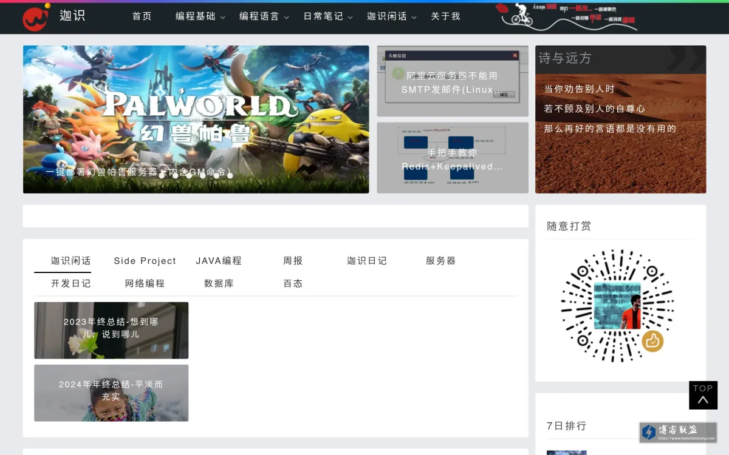This screenshot has width=729, height=455.
Task: Expand the 编程语言 dropdown arrow
Action: (x=286, y=18)
